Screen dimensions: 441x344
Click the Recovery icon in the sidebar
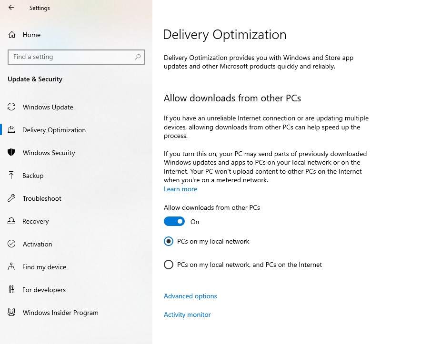[11, 221]
